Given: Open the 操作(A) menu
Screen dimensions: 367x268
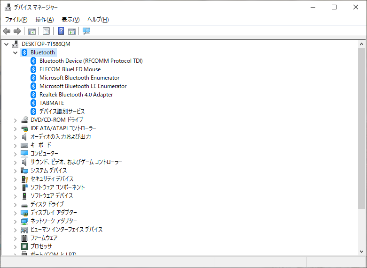Looking at the screenshot, I should pyautogui.click(x=45, y=20).
